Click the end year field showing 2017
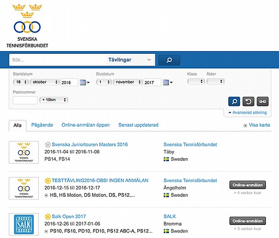Image resolution: width=279 pixels, height=238 pixels. click(x=152, y=83)
